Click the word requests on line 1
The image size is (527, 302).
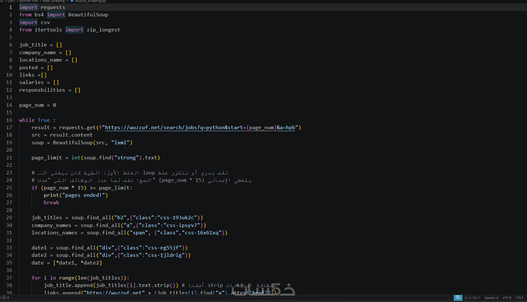[53, 7]
